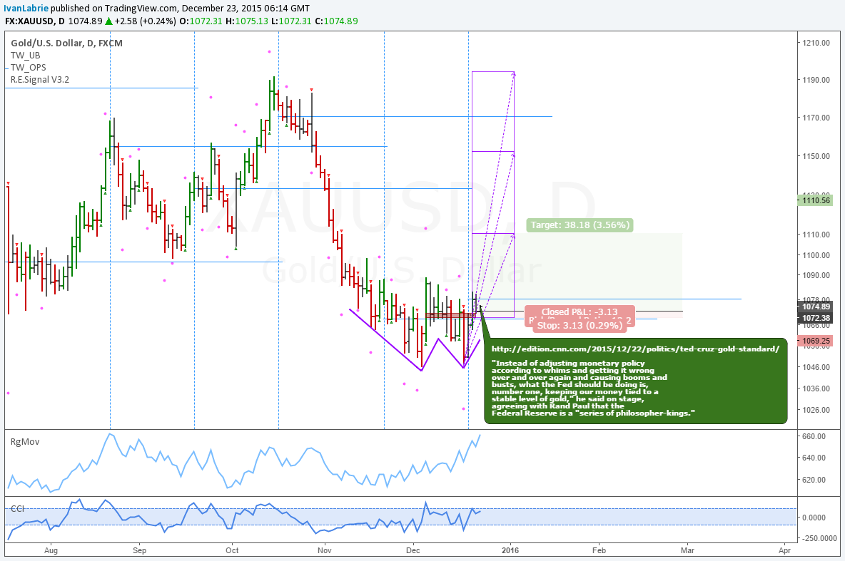Click the 640.00 RgMov scale label

[814, 458]
